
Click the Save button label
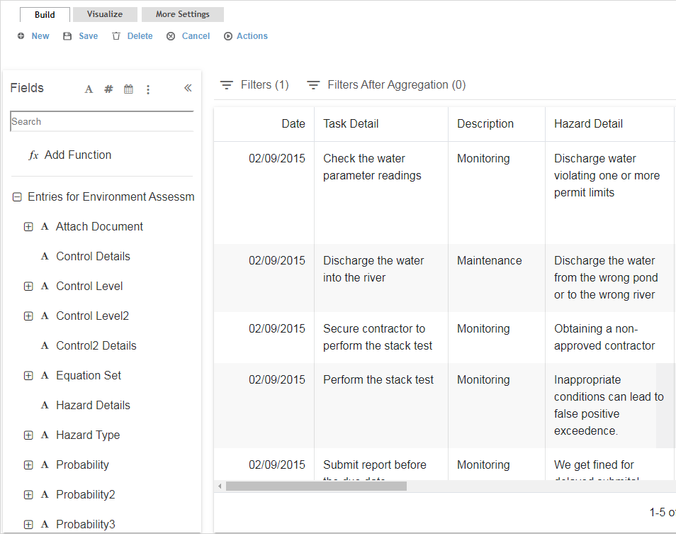pyautogui.click(x=89, y=36)
